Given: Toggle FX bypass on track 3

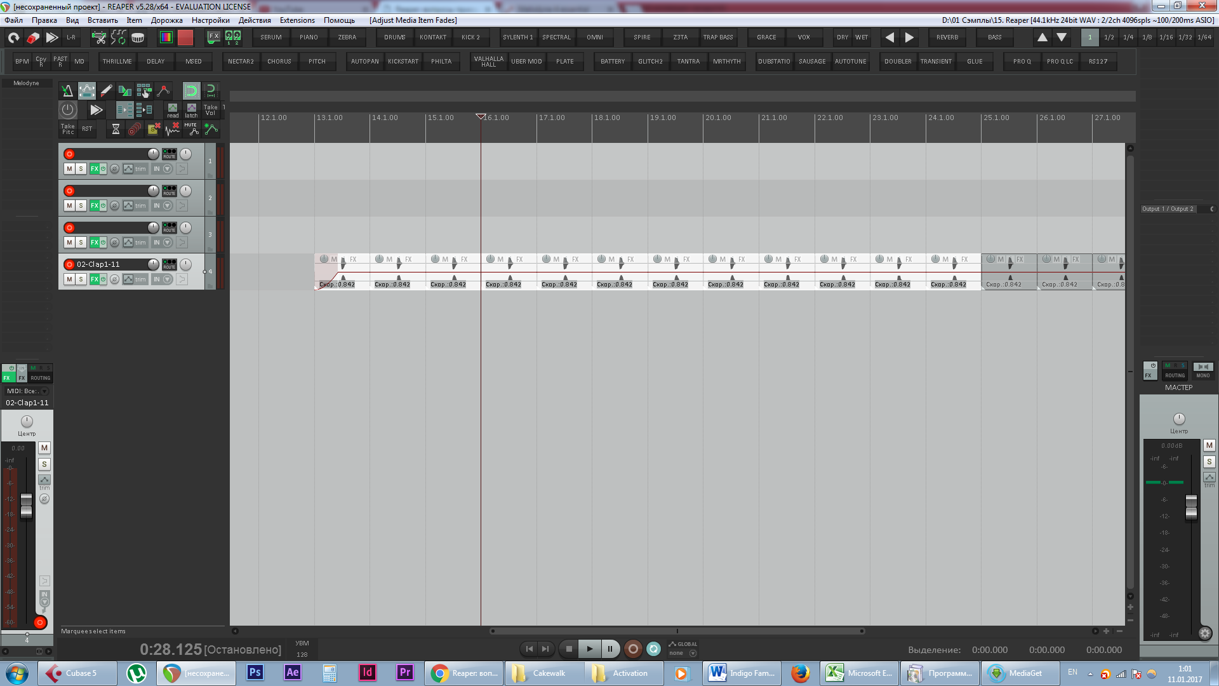Looking at the screenshot, I should (x=103, y=243).
